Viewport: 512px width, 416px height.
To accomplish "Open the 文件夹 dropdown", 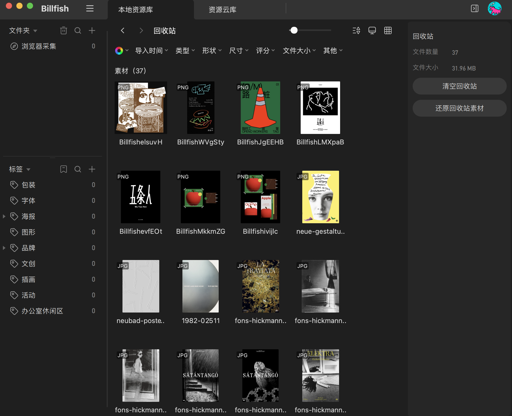I will coord(23,31).
